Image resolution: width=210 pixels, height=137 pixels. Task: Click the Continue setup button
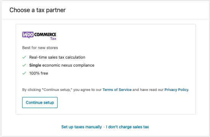pos(40,102)
